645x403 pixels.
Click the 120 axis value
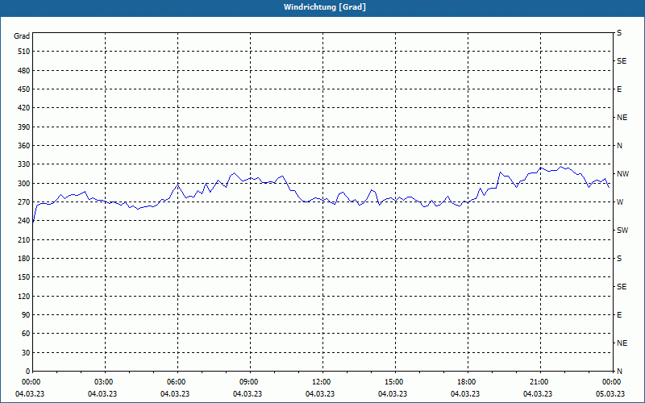[x=24, y=296]
